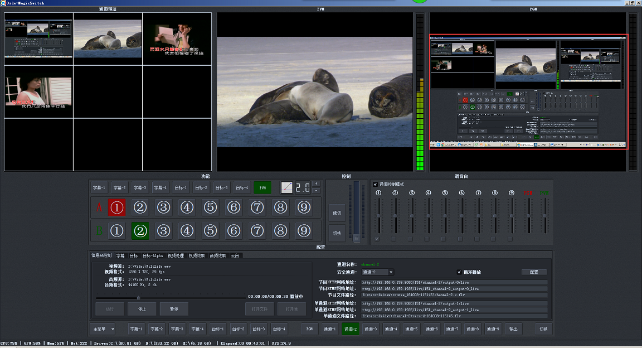This screenshot has width=642, height=348.
Task: Click the 停止 stop button
Action: [x=142, y=309]
